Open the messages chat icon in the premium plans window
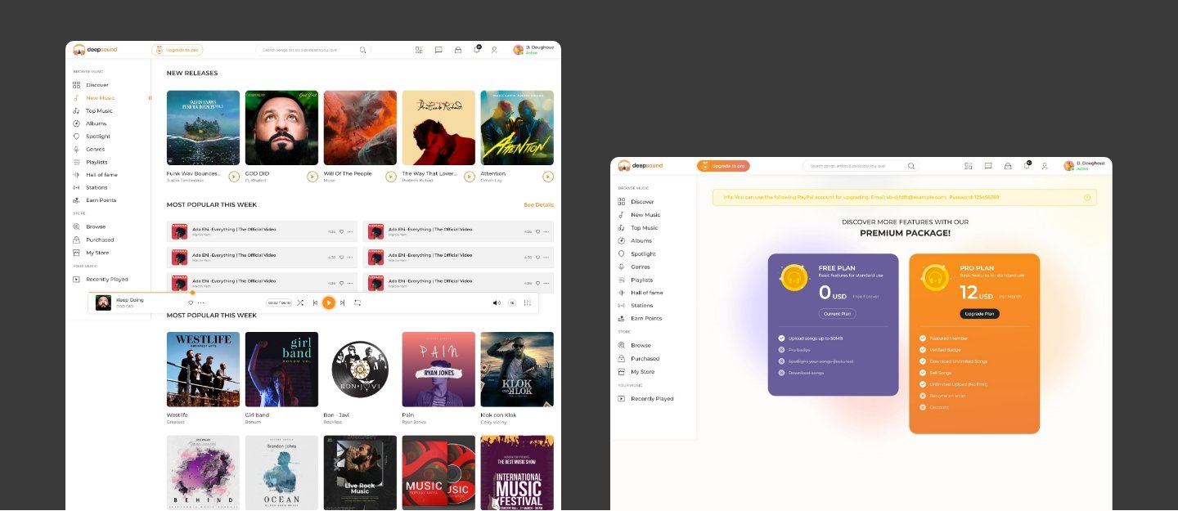This screenshot has width=1178, height=511. 988,166
